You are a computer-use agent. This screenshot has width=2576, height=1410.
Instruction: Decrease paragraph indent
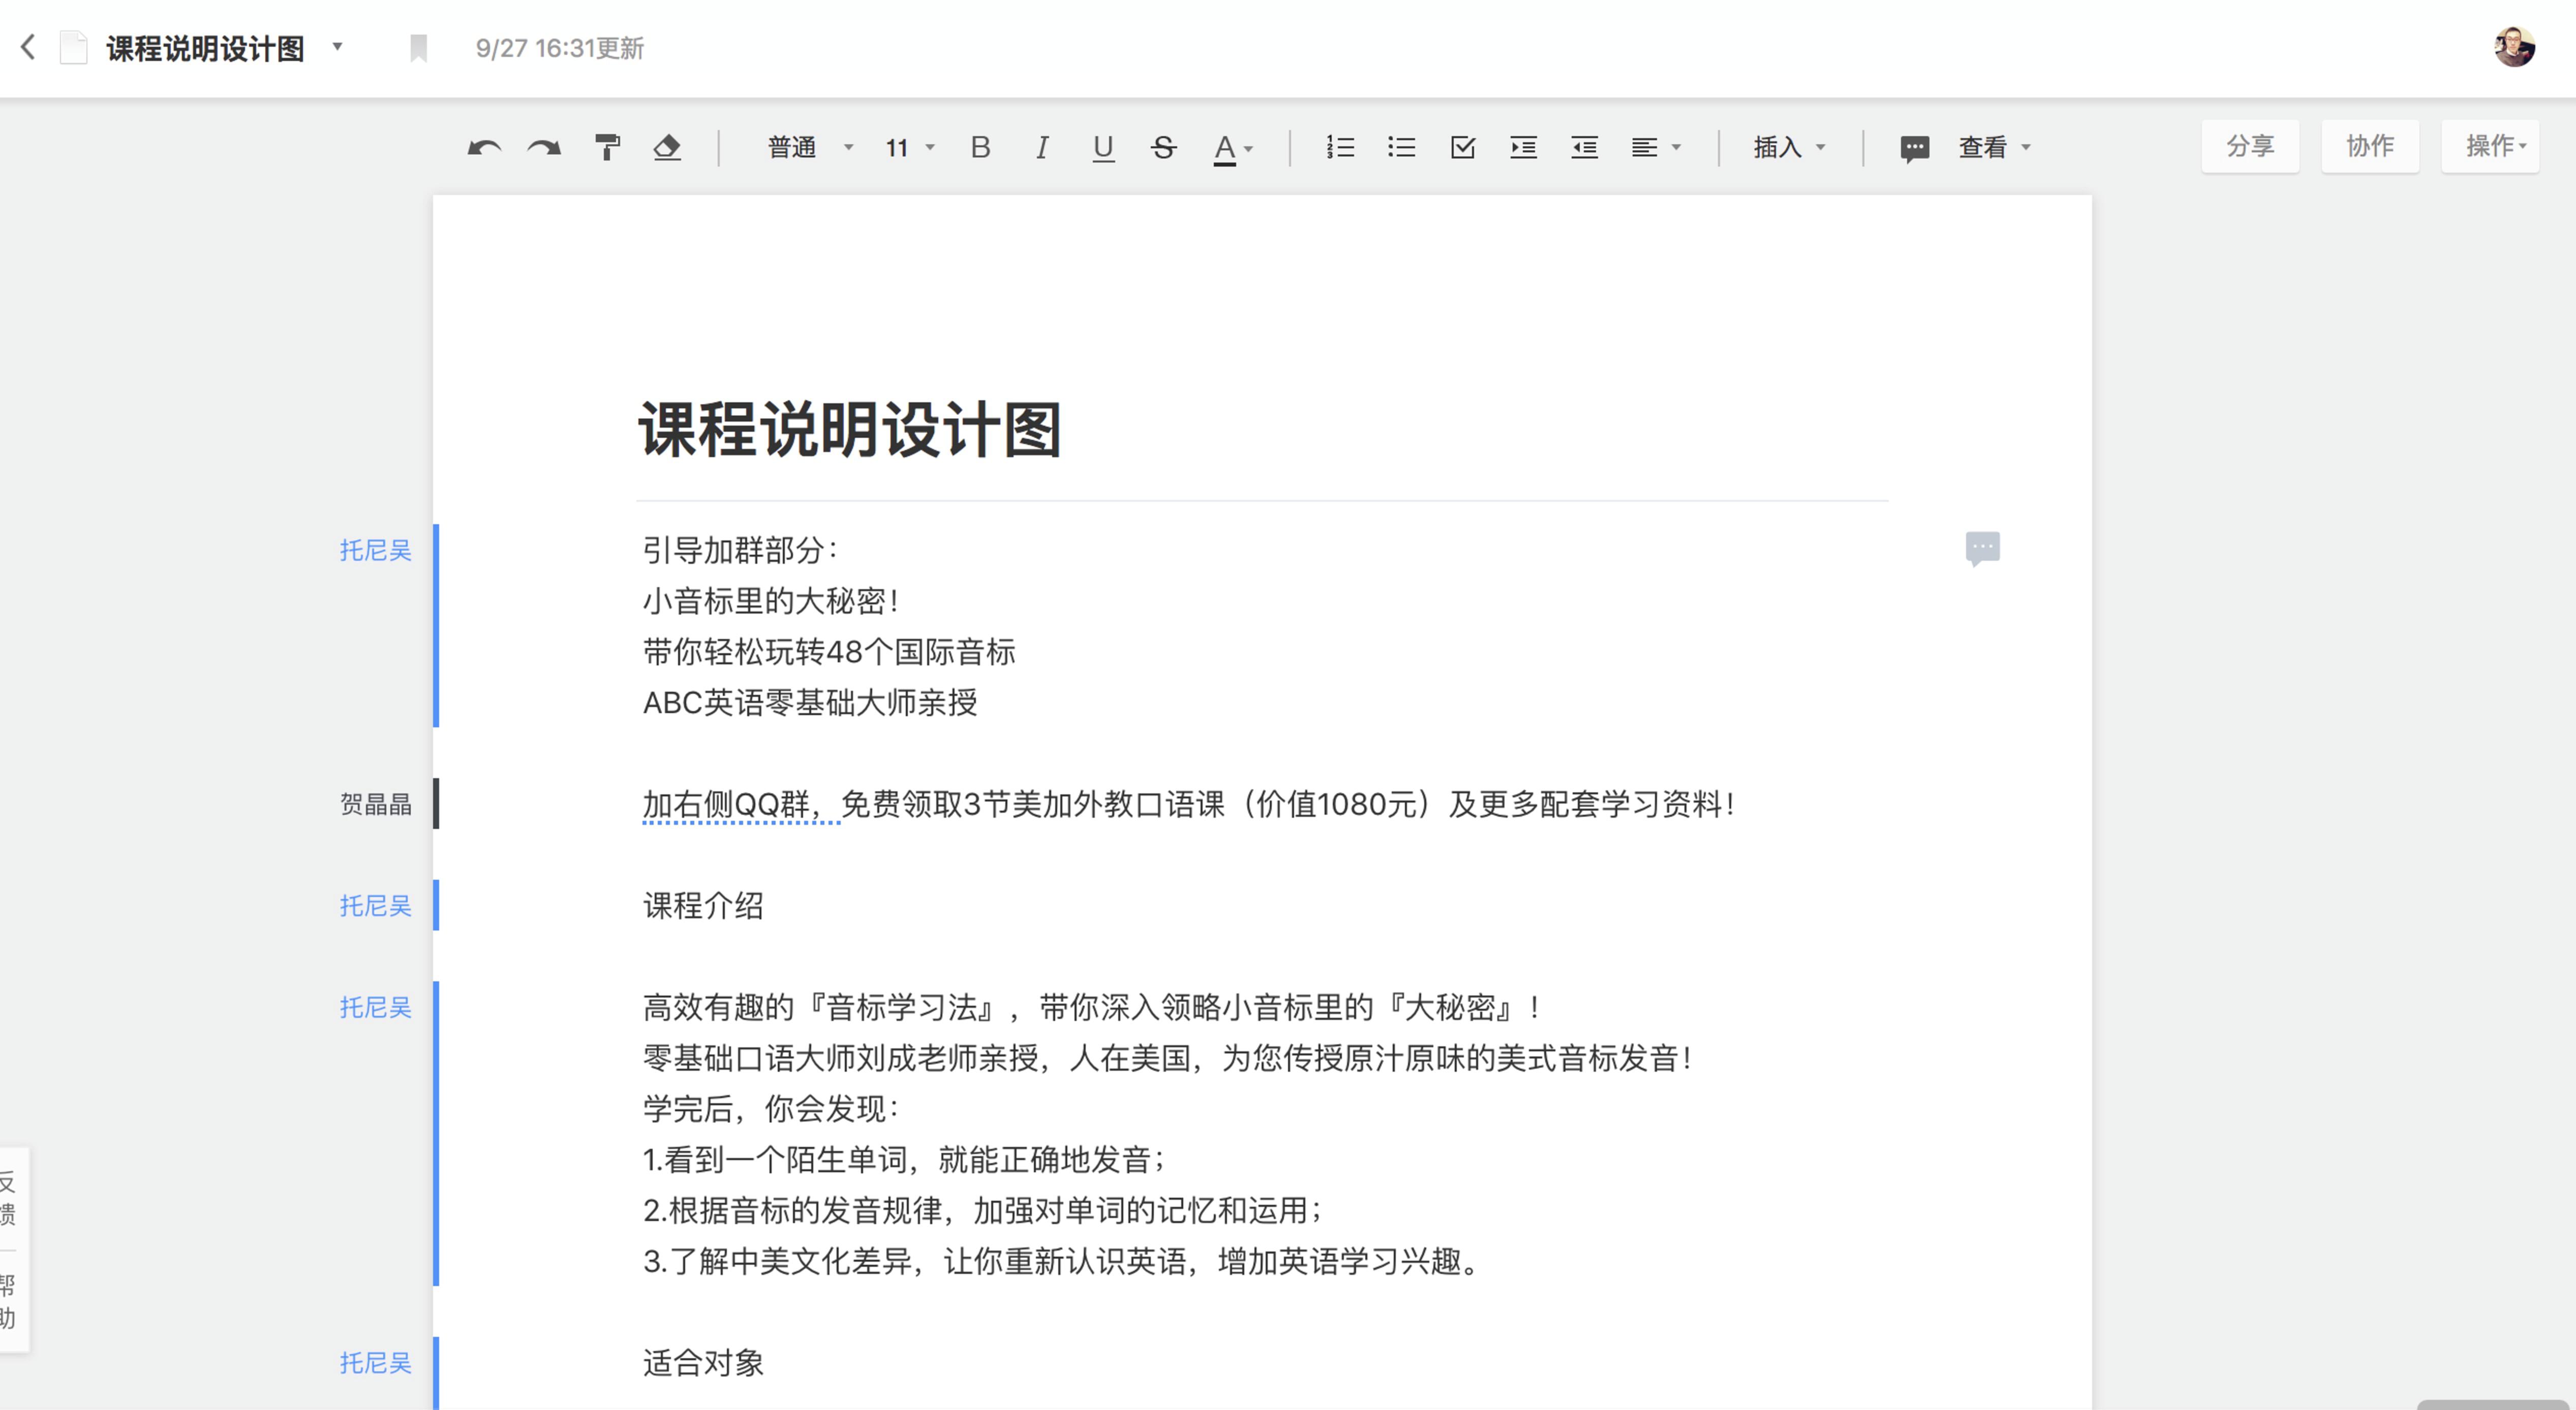coord(1584,148)
